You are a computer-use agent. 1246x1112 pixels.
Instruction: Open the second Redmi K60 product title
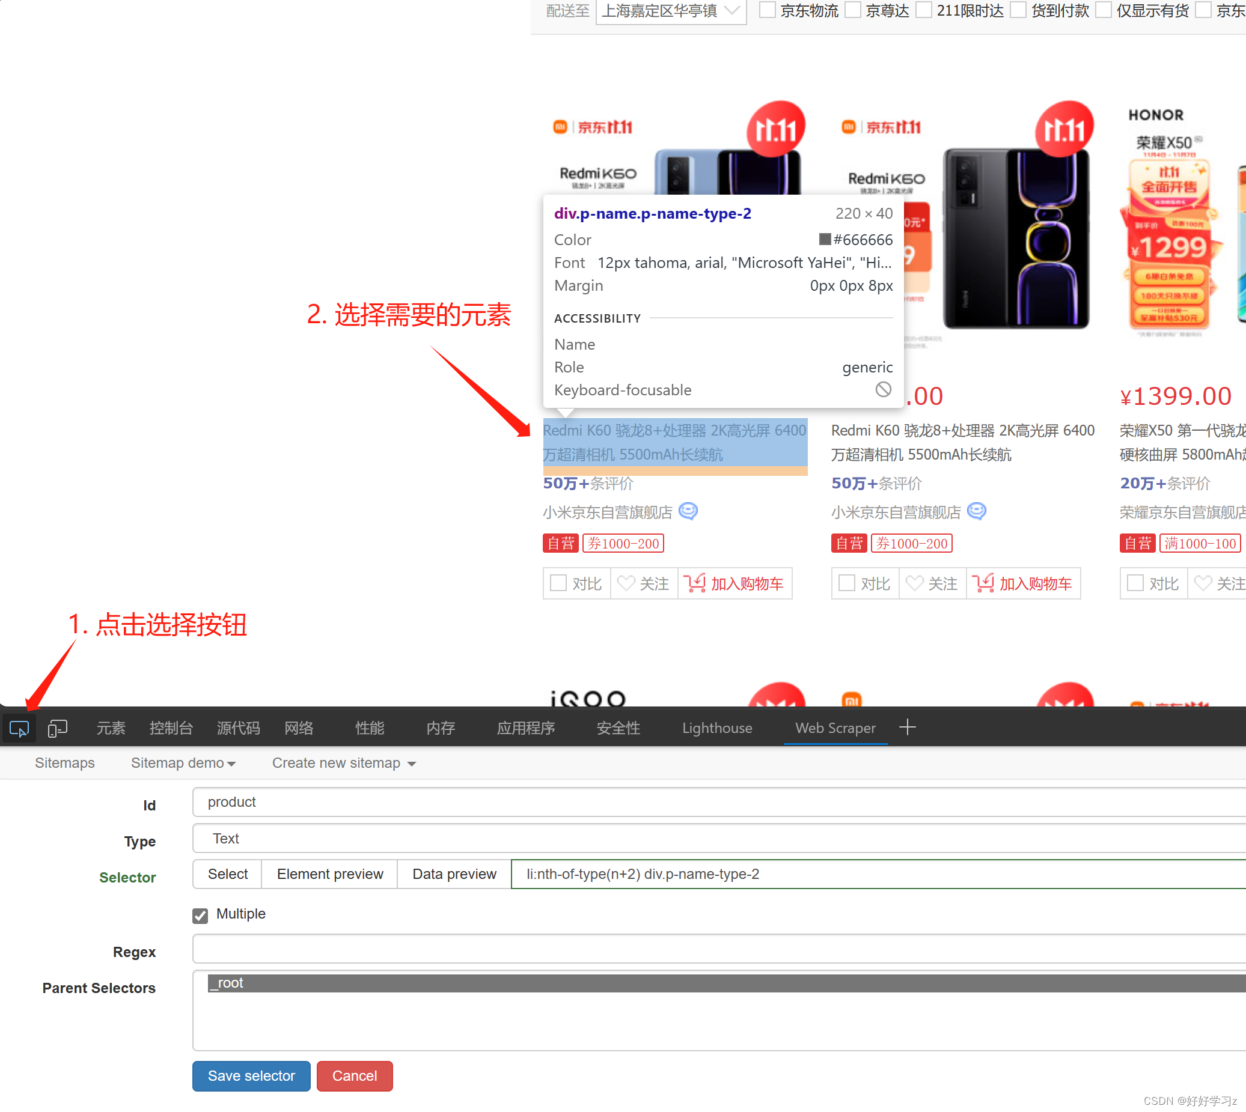pos(963,442)
